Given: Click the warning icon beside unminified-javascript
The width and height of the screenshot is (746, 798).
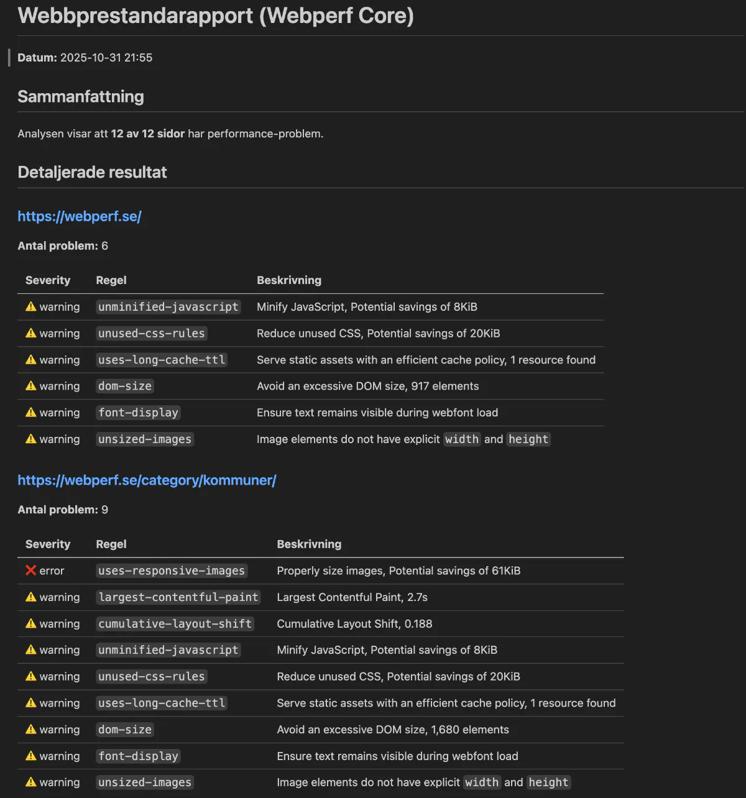Looking at the screenshot, I should click(32, 306).
